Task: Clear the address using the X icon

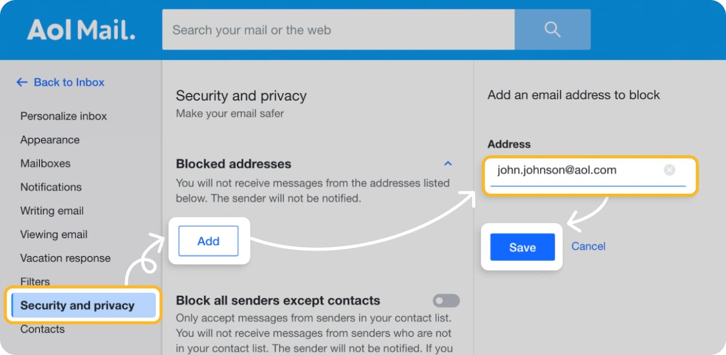Action: point(669,170)
